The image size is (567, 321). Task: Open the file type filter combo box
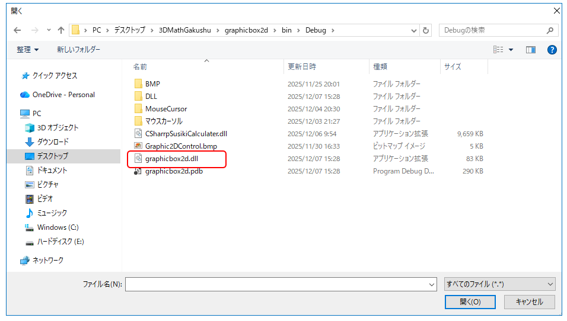(x=499, y=284)
